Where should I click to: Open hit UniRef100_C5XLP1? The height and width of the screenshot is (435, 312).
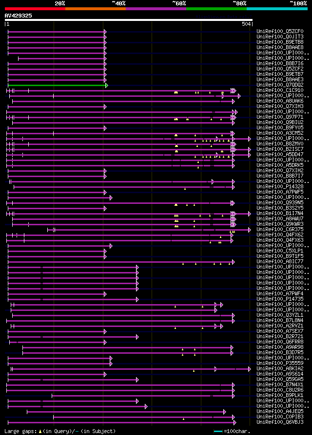(x=280, y=251)
